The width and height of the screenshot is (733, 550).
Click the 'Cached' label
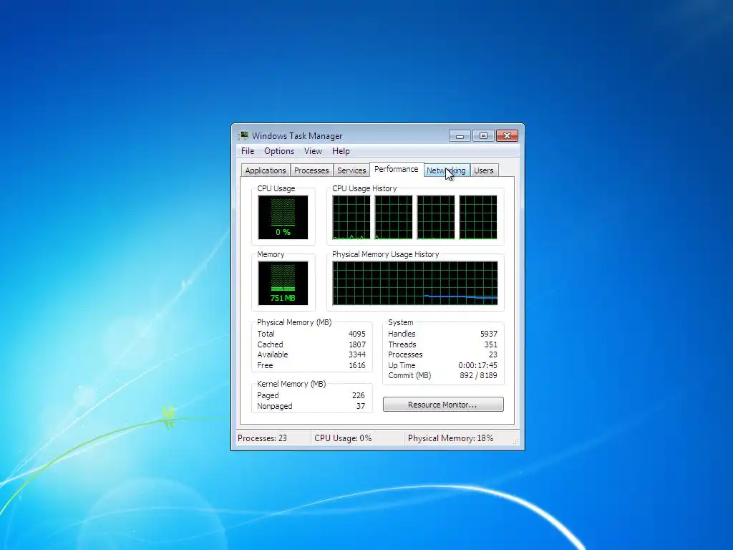tap(270, 344)
